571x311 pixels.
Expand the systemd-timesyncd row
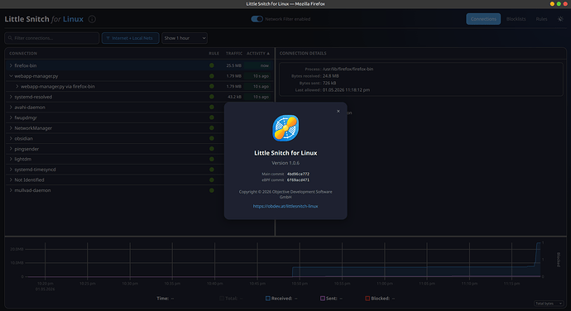[x=11, y=170]
